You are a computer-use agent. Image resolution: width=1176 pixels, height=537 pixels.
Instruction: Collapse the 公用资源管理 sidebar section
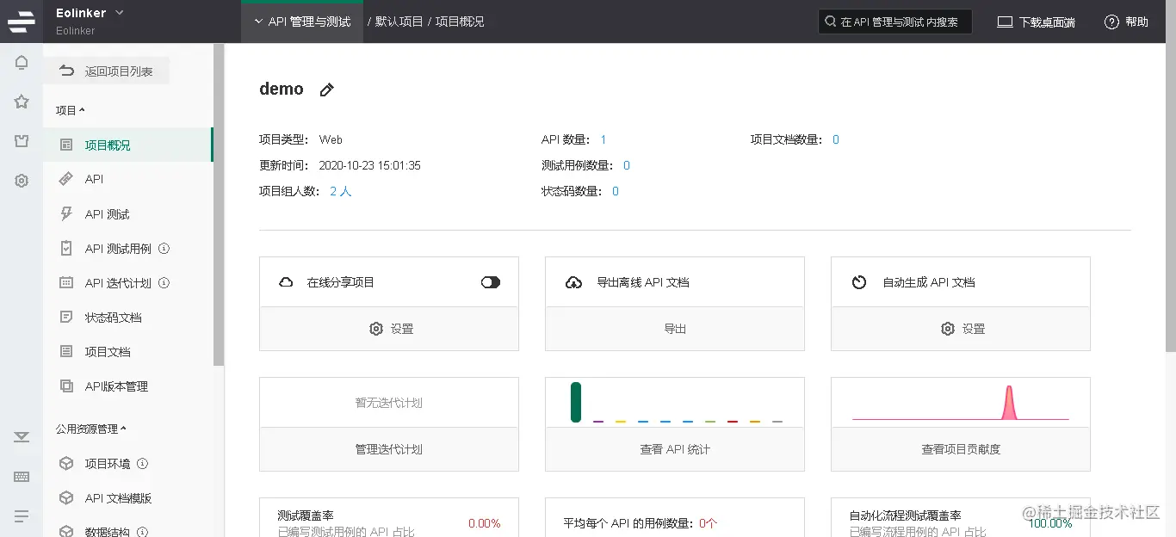[x=91, y=429]
